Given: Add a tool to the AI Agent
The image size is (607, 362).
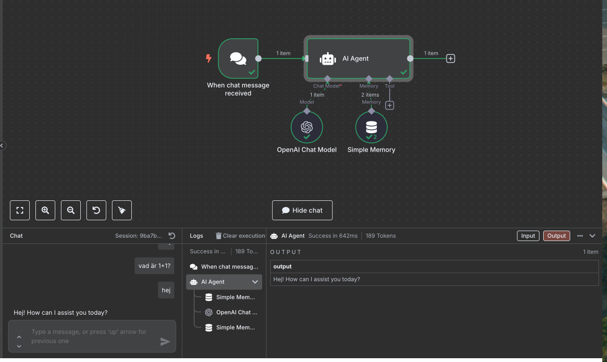Looking at the screenshot, I should point(389,105).
